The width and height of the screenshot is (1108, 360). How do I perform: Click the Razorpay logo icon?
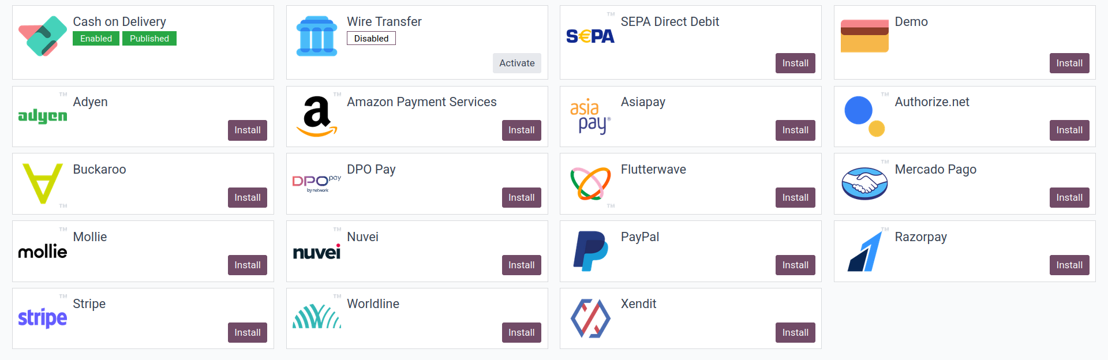(x=864, y=251)
